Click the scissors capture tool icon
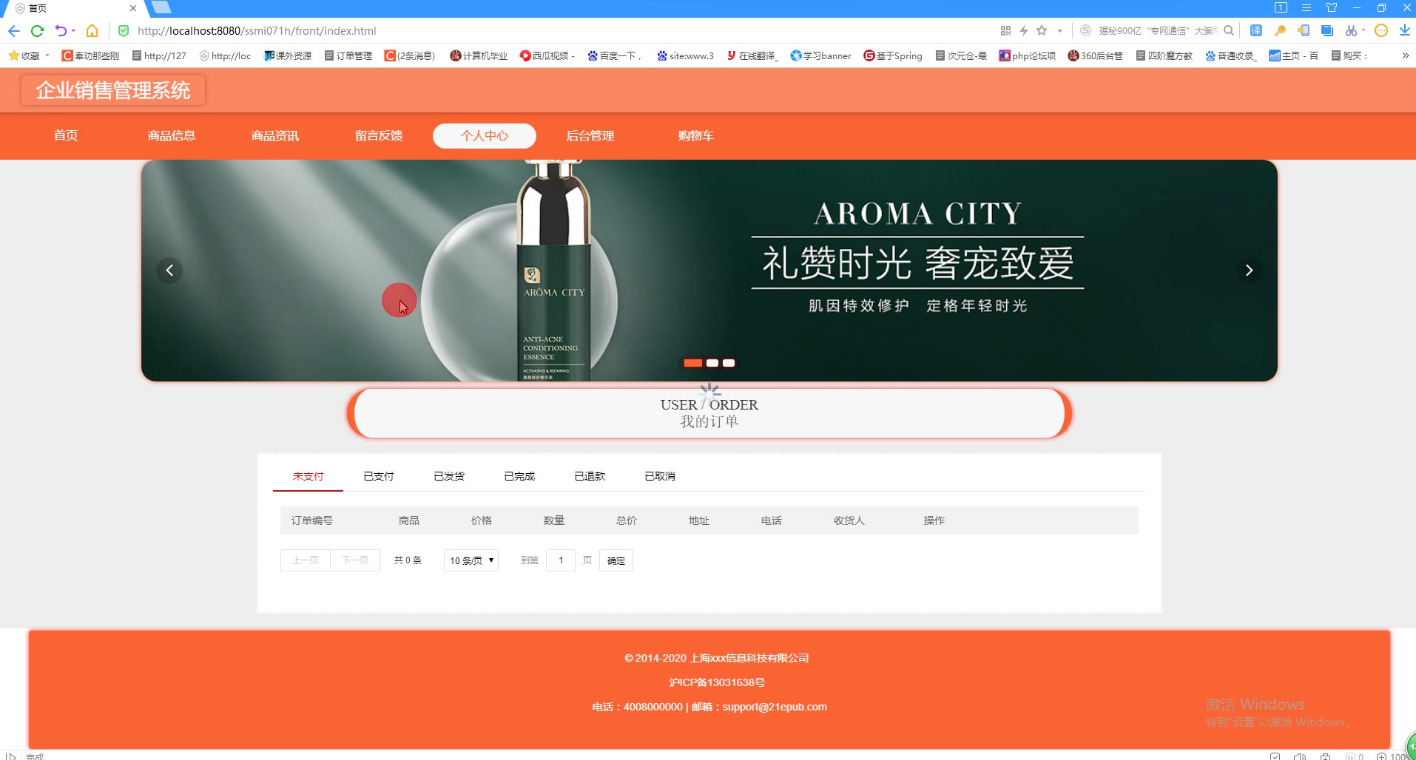 click(1351, 31)
